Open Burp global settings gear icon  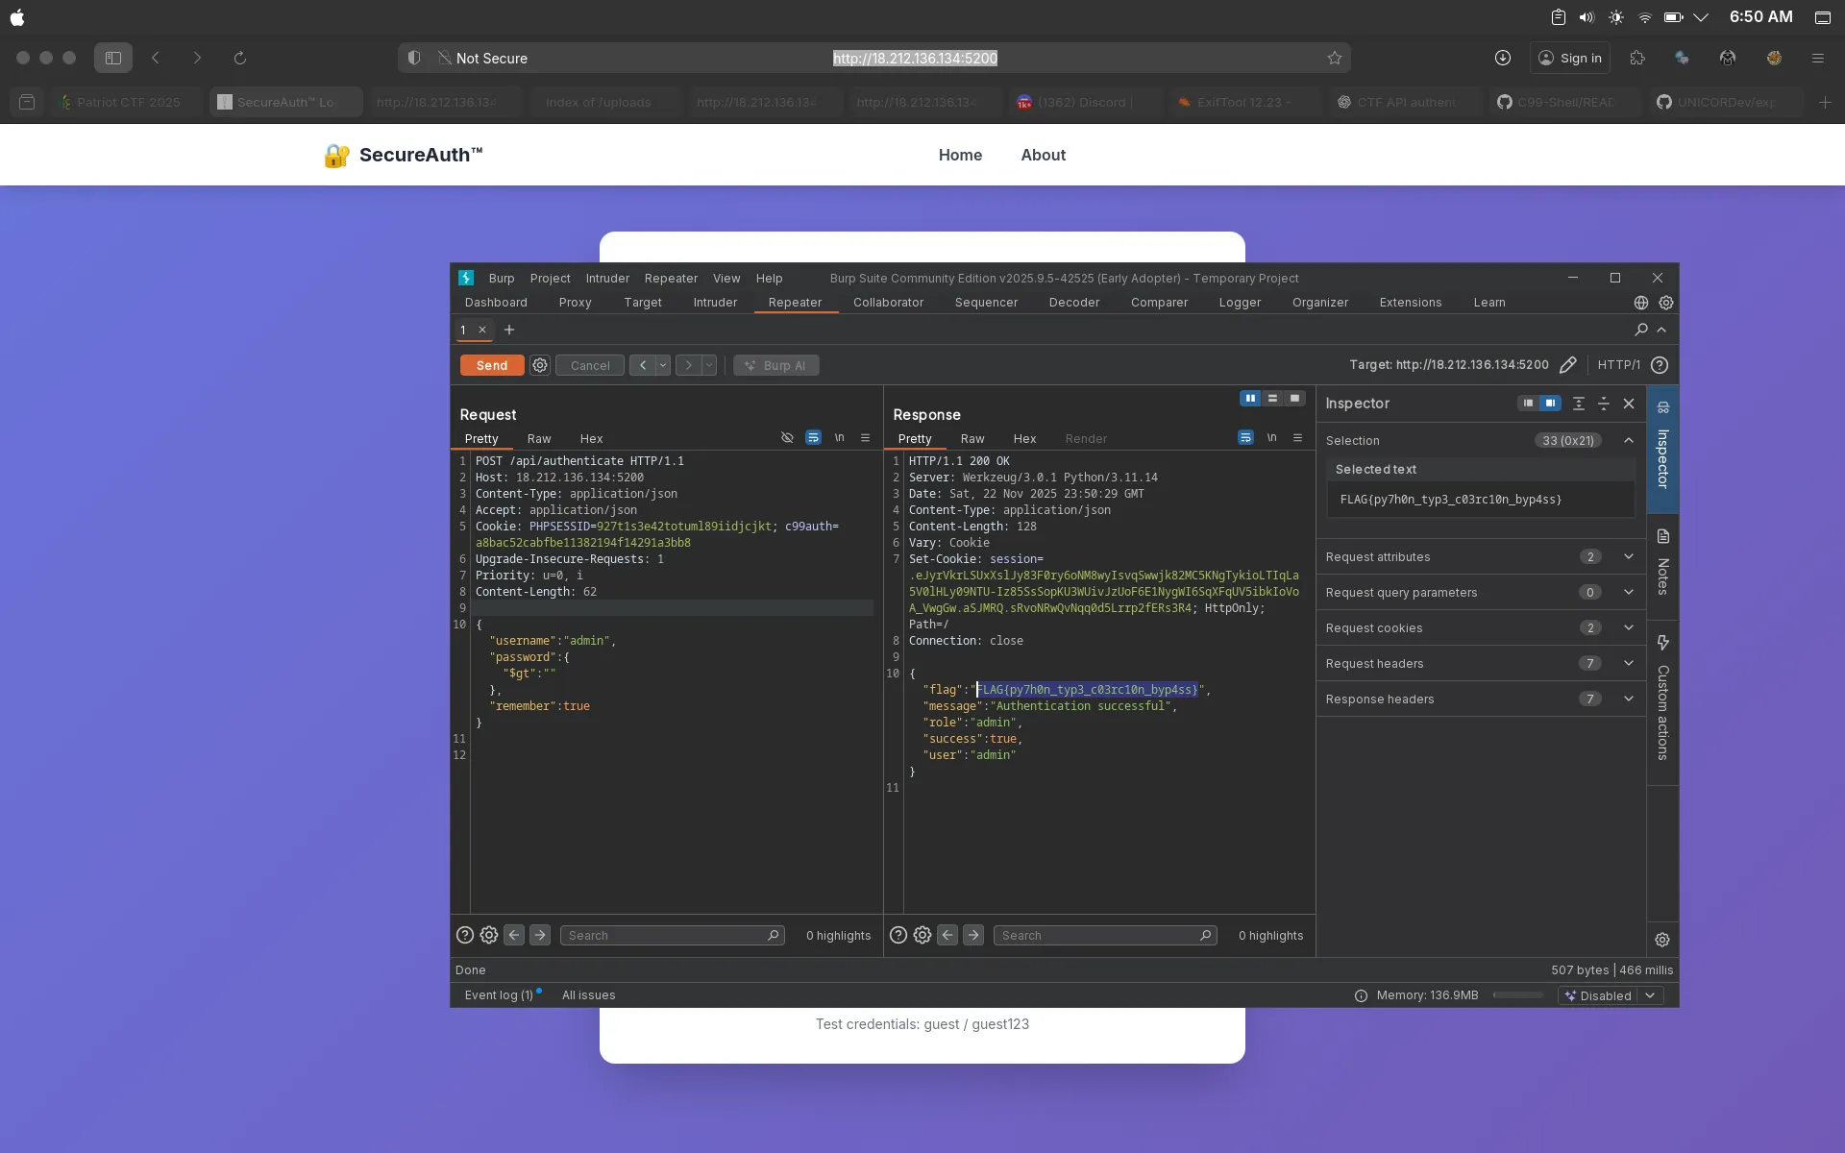(1666, 303)
